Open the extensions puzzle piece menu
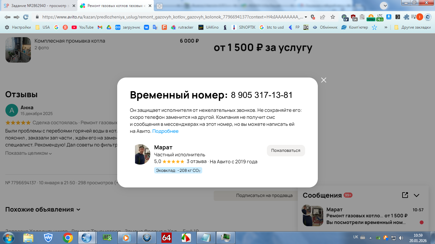Screen dimensions: 435x244 click(406, 17)
